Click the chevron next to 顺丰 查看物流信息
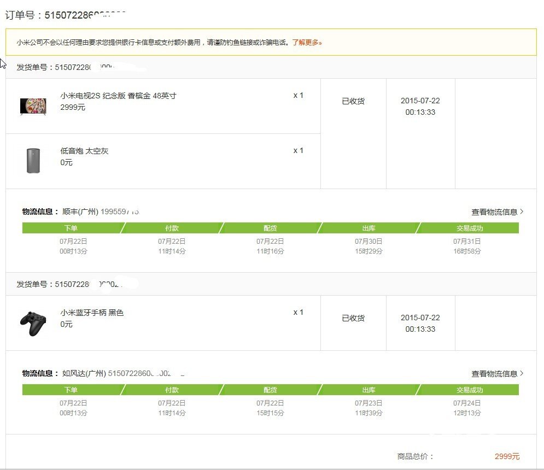The height and width of the screenshot is (470, 544). click(522, 211)
